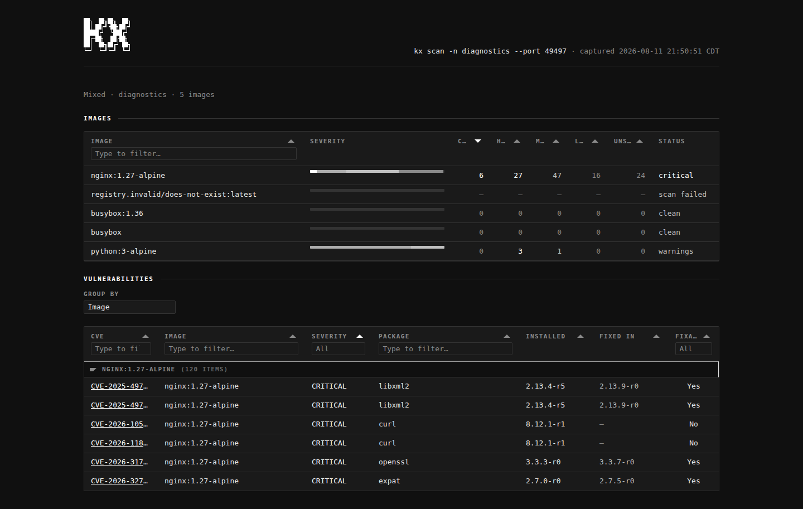Sort images by Medium count arrow
This screenshot has width=803, height=509.
[556, 141]
